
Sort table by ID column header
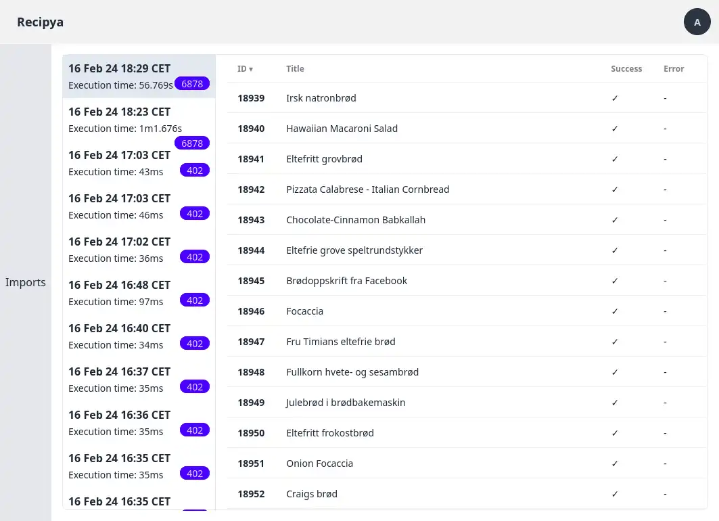pyautogui.click(x=246, y=69)
